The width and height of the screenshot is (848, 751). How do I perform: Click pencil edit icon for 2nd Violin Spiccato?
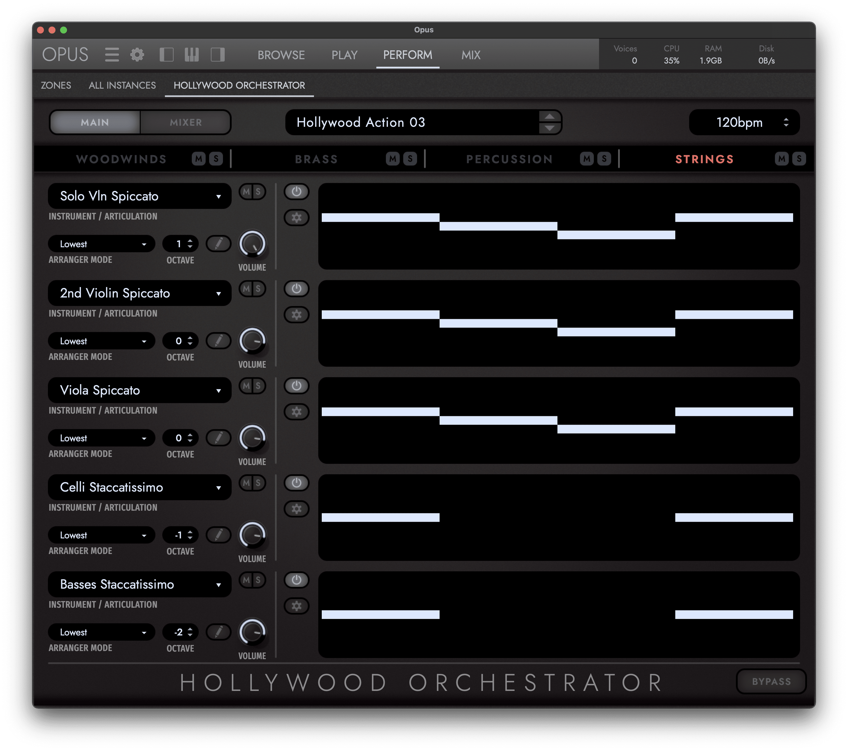(x=219, y=341)
